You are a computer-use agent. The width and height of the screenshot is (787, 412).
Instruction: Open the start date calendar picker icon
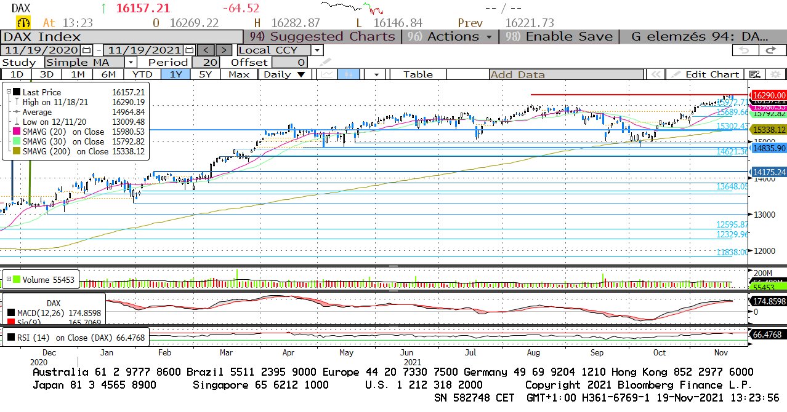point(87,50)
